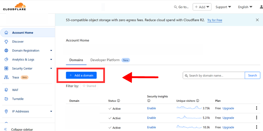263x131 pixels.
Task: Click the Add a domain button
Action: (81, 75)
